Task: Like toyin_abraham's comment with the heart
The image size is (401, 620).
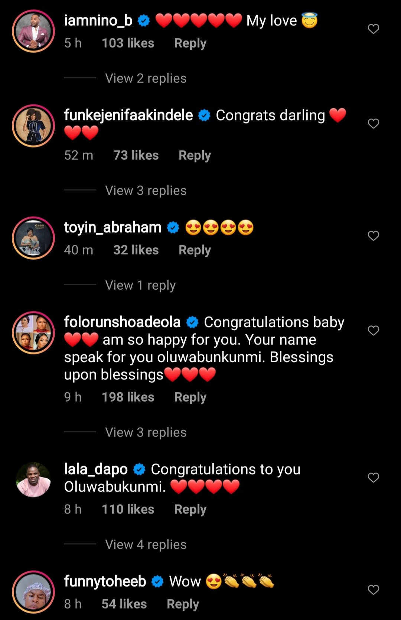Action: [x=373, y=236]
